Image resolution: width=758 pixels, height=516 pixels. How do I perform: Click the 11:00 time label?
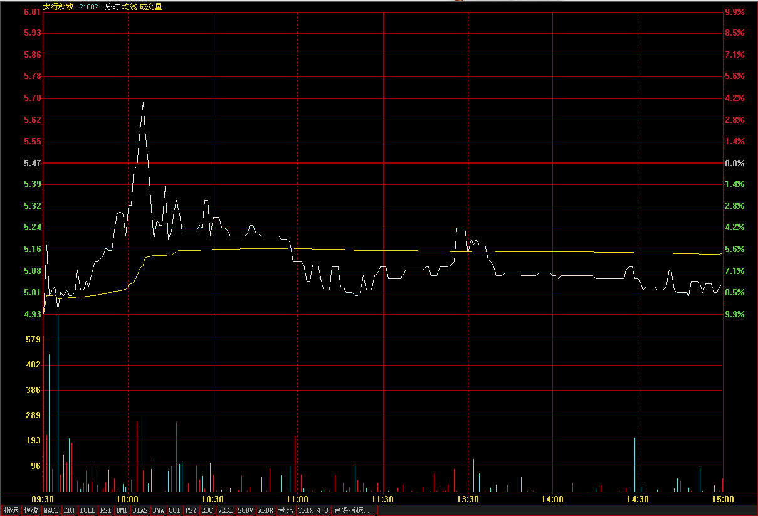click(x=298, y=499)
